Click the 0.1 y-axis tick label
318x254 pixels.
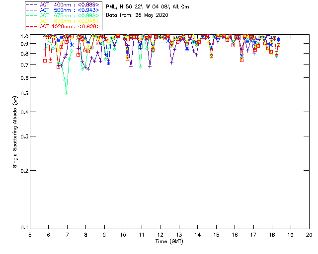point(24,228)
